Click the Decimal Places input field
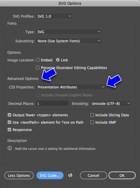This screenshot has width=140, height=188. pyautogui.click(x=52, y=103)
